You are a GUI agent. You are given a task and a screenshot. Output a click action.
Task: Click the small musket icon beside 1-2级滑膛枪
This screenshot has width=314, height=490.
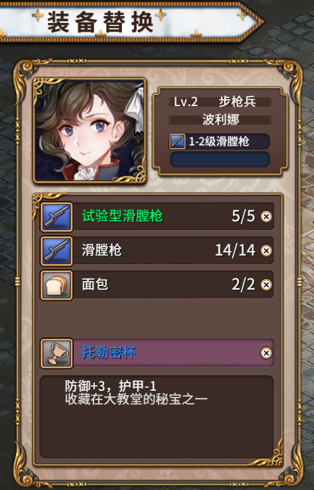tap(177, 141)
